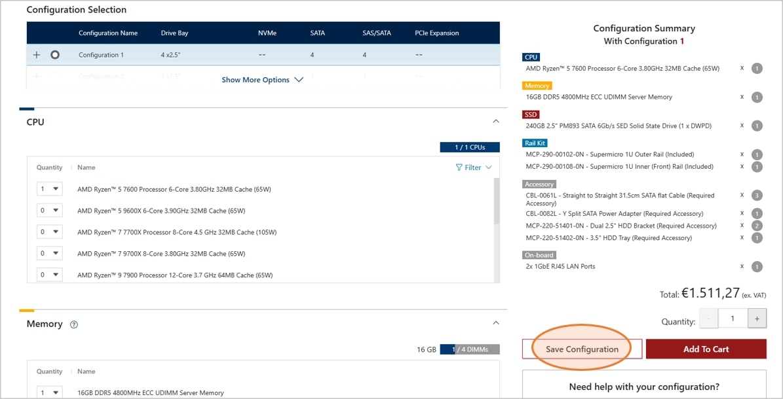Click quantity badge for Dual 2.5" HDD Bracket
This screenshot has width=783, height=399.
point(757,226)
